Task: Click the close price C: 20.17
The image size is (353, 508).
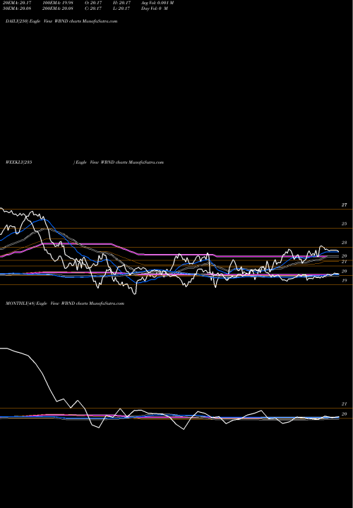Action: [x=93, y=8]
